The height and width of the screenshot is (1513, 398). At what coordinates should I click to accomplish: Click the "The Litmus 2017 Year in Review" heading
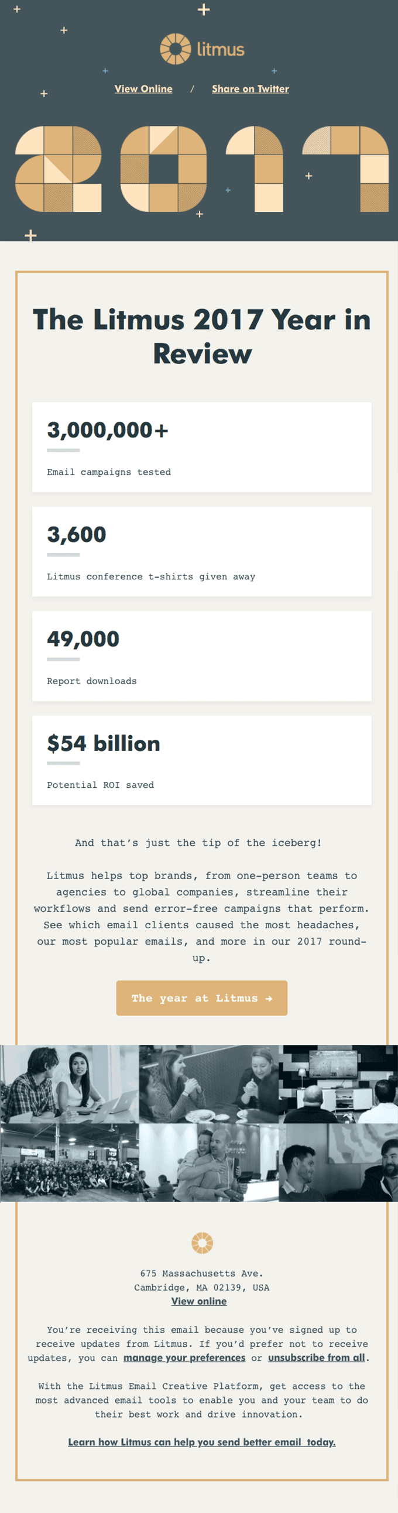coord(202,337)
